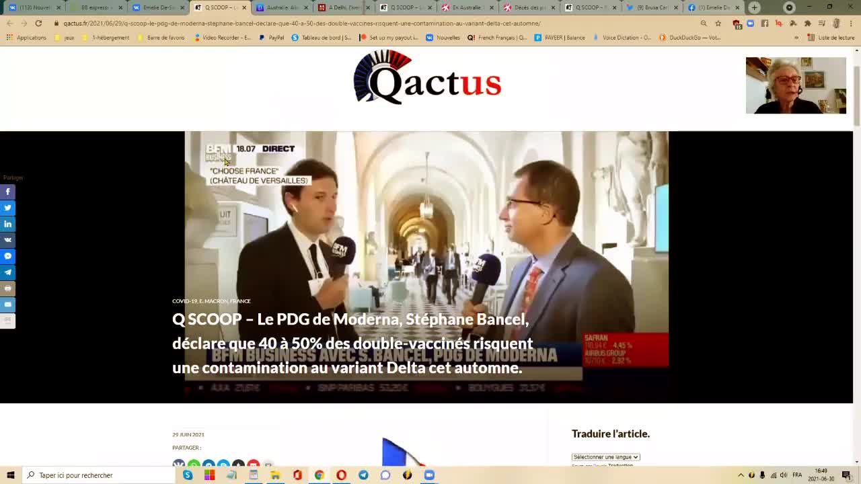Share article on LinkedIn from sidebar

click(7, 224)
